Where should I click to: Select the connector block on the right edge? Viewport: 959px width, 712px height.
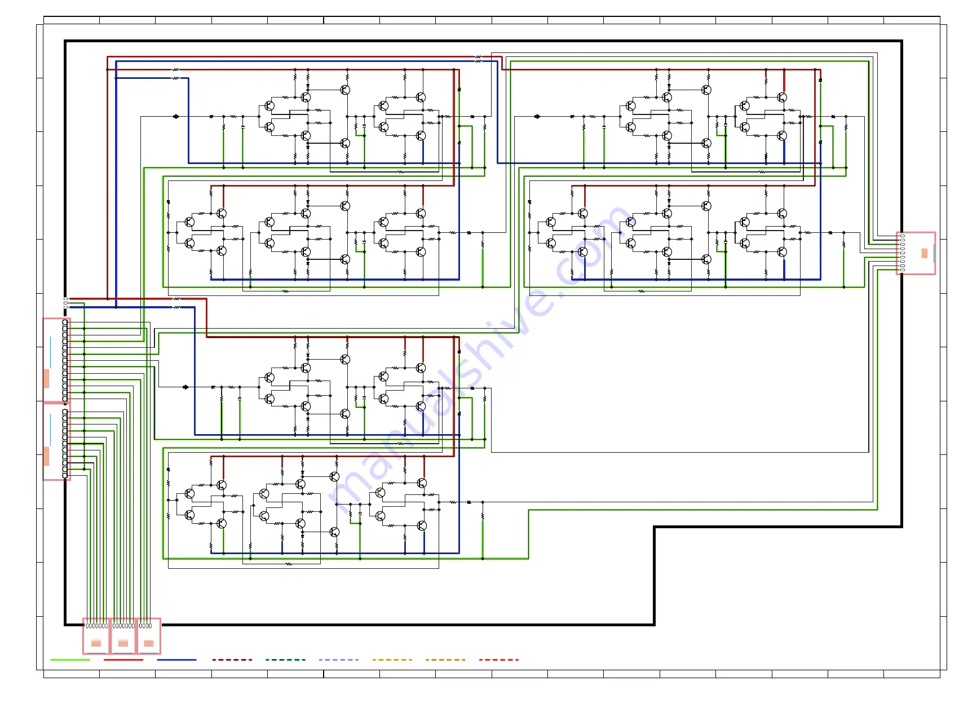coord(916,253)
